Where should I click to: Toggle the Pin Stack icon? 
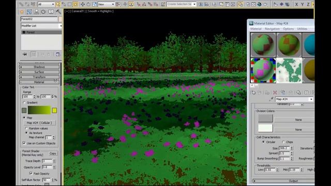pyautogui.click(x=25, y=54)
